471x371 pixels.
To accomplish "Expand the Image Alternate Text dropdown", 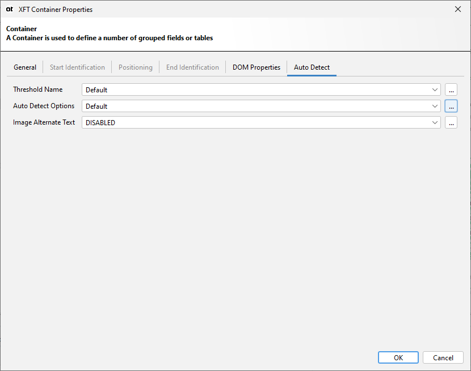I will (x=435, y=122).
